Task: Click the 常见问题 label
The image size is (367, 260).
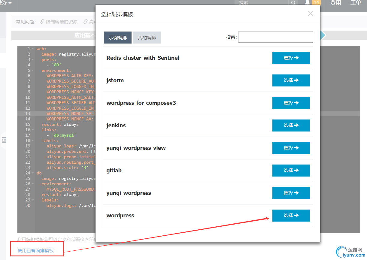Action: [26, 22]
